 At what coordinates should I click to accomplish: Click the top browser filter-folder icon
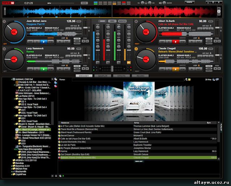tap(56, 79)
